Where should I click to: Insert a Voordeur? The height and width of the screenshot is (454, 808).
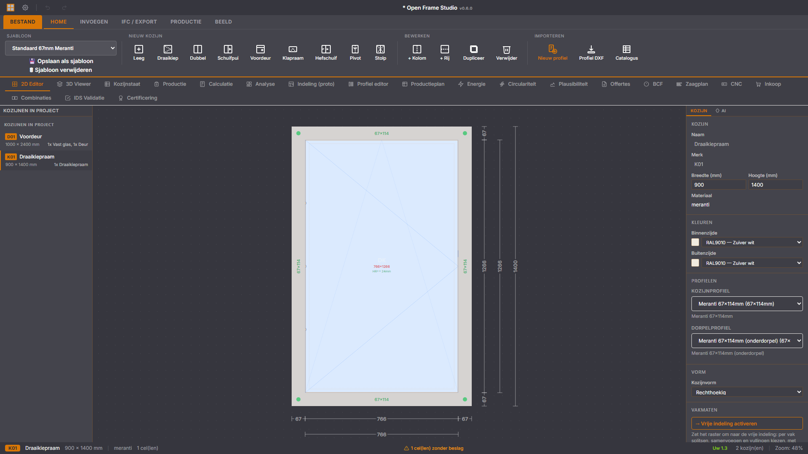click(x=260, y=53)
